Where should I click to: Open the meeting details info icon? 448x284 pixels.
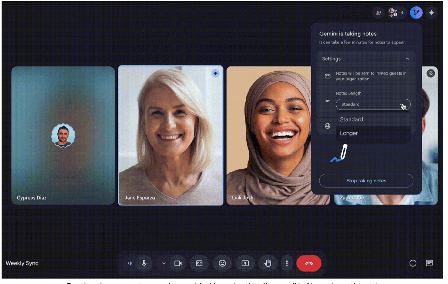413,263
